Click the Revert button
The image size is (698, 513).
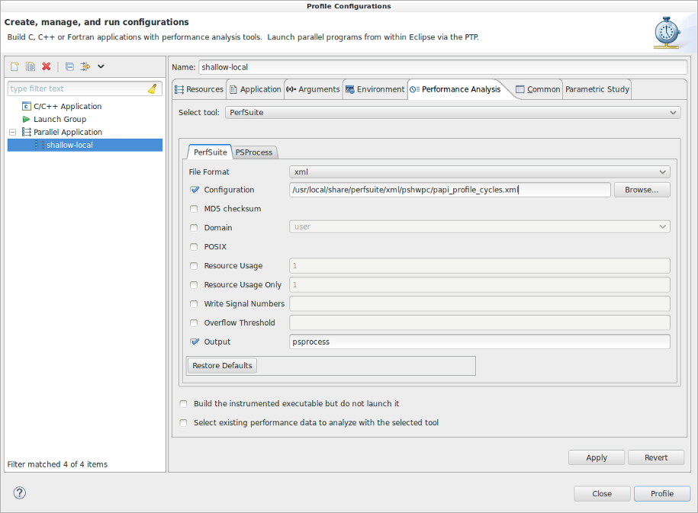point(656,457)
